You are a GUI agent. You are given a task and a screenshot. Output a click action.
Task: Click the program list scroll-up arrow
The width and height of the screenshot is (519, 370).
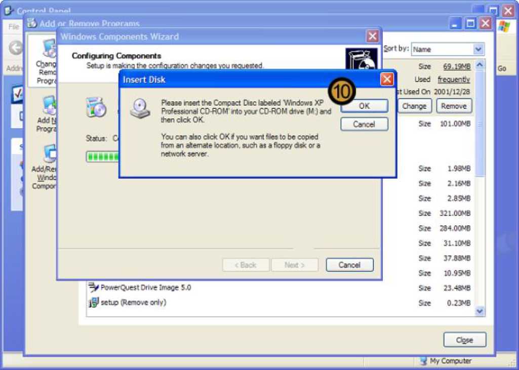480,65
